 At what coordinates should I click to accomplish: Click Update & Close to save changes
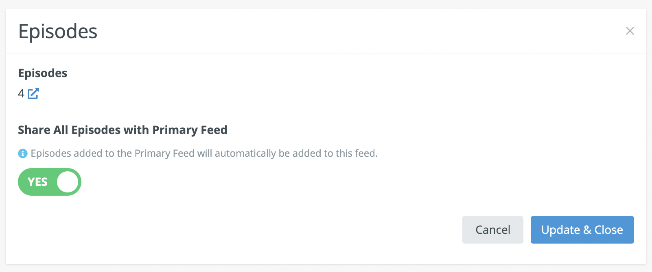tap(582, 230)
